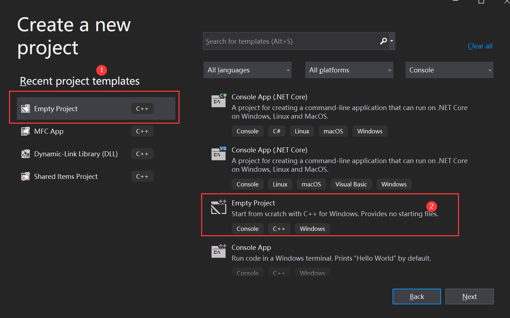
Task: Click the Windows tag in VB Console App
Action: click(394, 184)
